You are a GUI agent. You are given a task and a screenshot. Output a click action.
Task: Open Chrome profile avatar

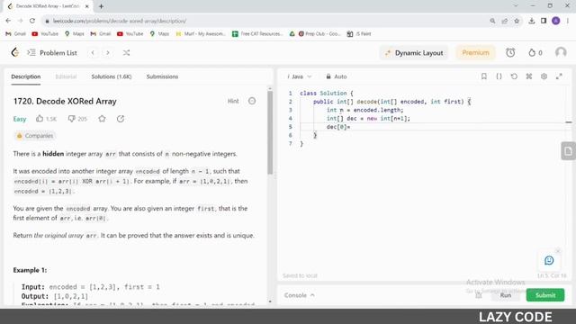click(556, 21)
